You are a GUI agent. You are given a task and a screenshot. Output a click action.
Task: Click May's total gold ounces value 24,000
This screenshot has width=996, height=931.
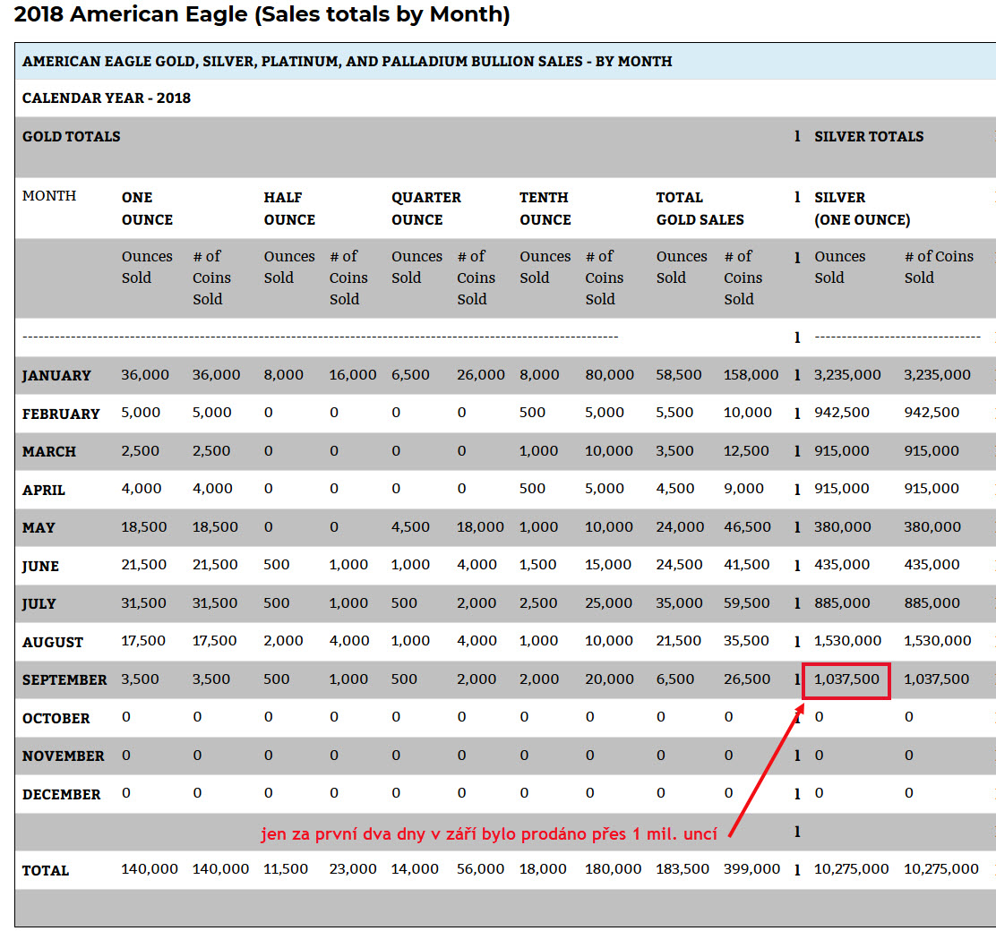click(x=681, y=526)
